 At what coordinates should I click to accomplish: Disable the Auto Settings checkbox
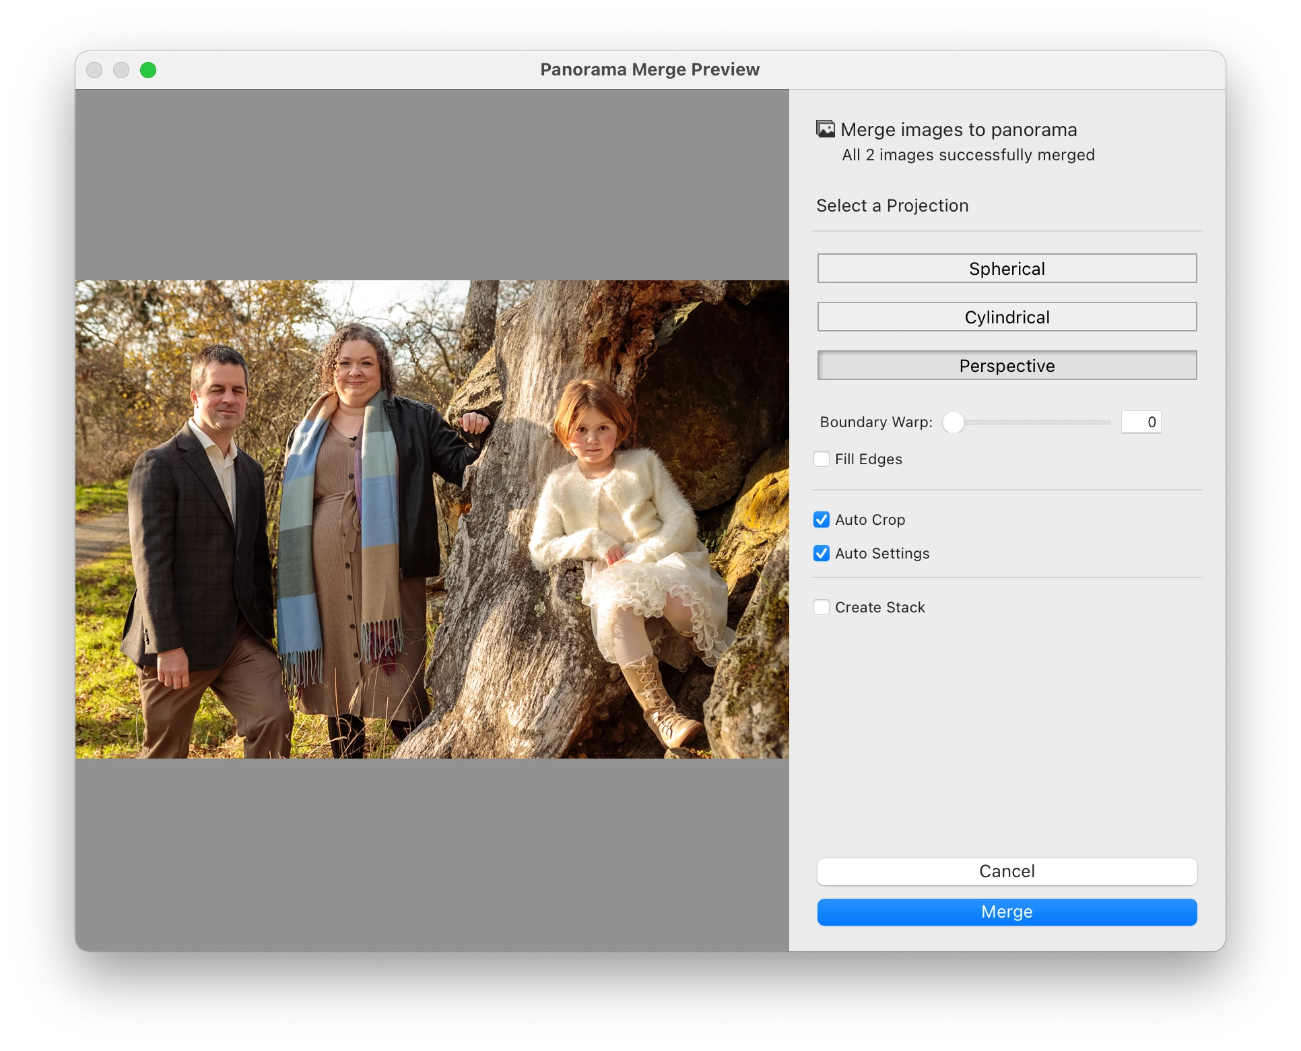point(822,553)
